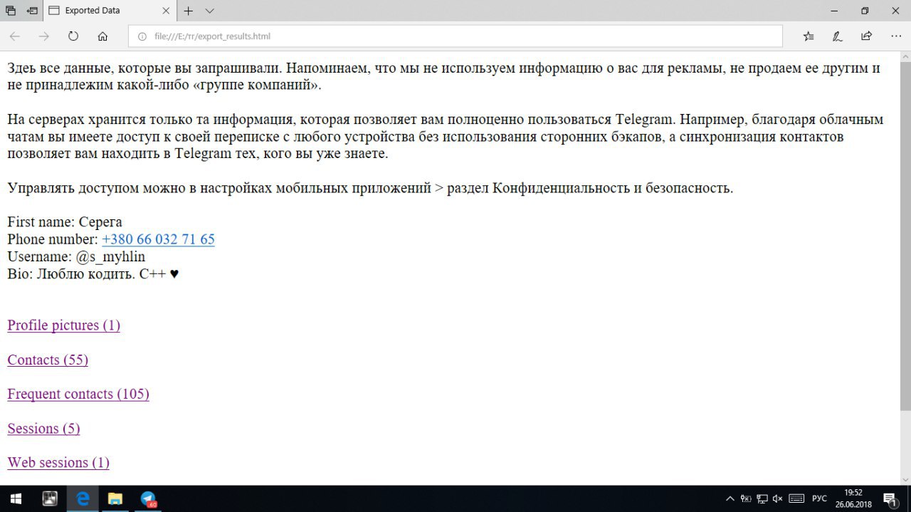Click the touch keyboard tray icon
This screenshot has height=512, width=911.
point(797,498)
